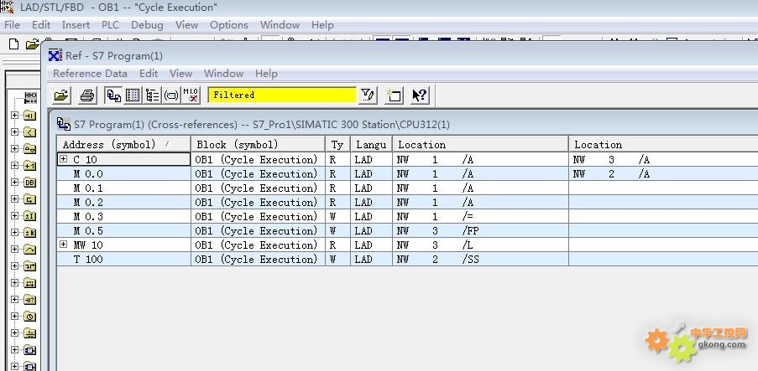Select the M 0.1 address cell
The height and width of the screenshot is (371, 758).
(123, 188)
